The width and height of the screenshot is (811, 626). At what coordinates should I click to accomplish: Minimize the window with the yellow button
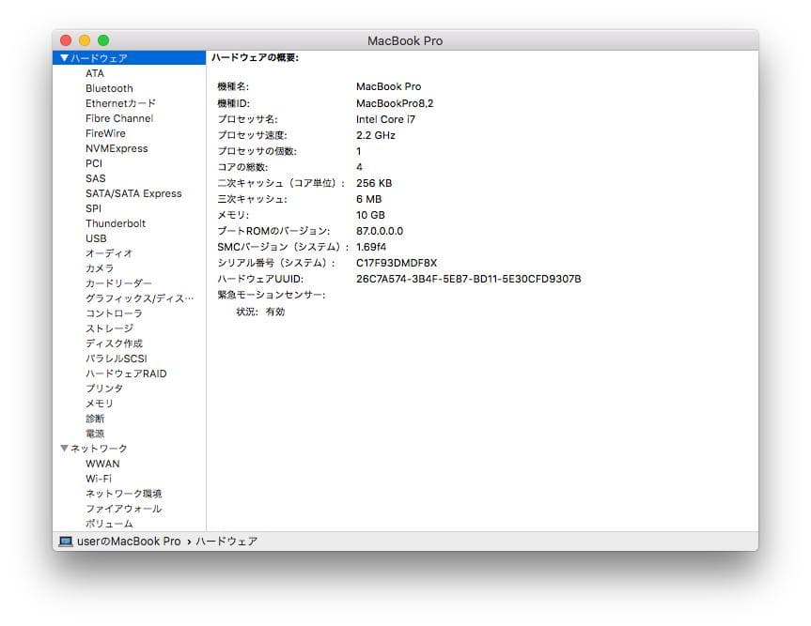(85, 40)
